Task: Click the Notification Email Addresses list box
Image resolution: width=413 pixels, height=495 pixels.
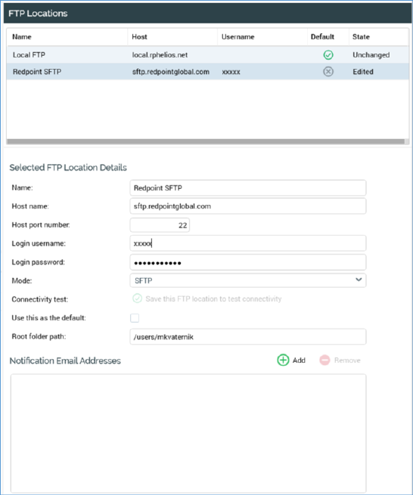Action: coord(188,432)
